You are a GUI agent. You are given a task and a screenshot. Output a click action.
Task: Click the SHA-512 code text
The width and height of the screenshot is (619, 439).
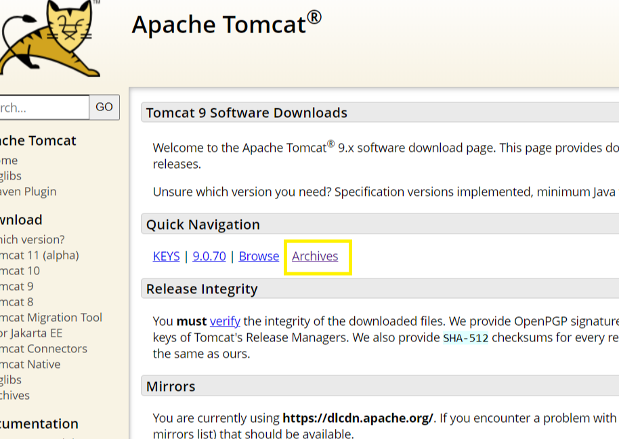tap(466, 338)
